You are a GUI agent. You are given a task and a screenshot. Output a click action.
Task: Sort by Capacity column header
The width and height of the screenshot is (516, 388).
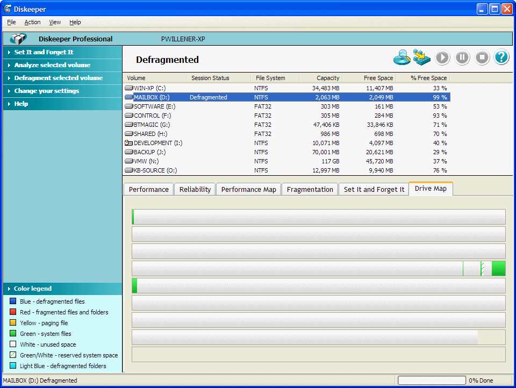321,78
